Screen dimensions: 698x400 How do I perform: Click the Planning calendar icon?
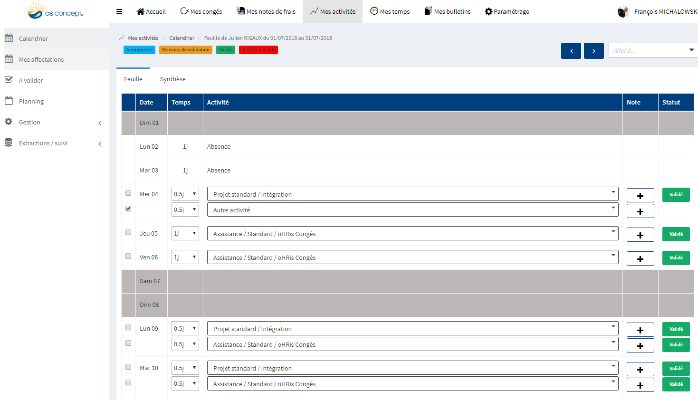9,101
